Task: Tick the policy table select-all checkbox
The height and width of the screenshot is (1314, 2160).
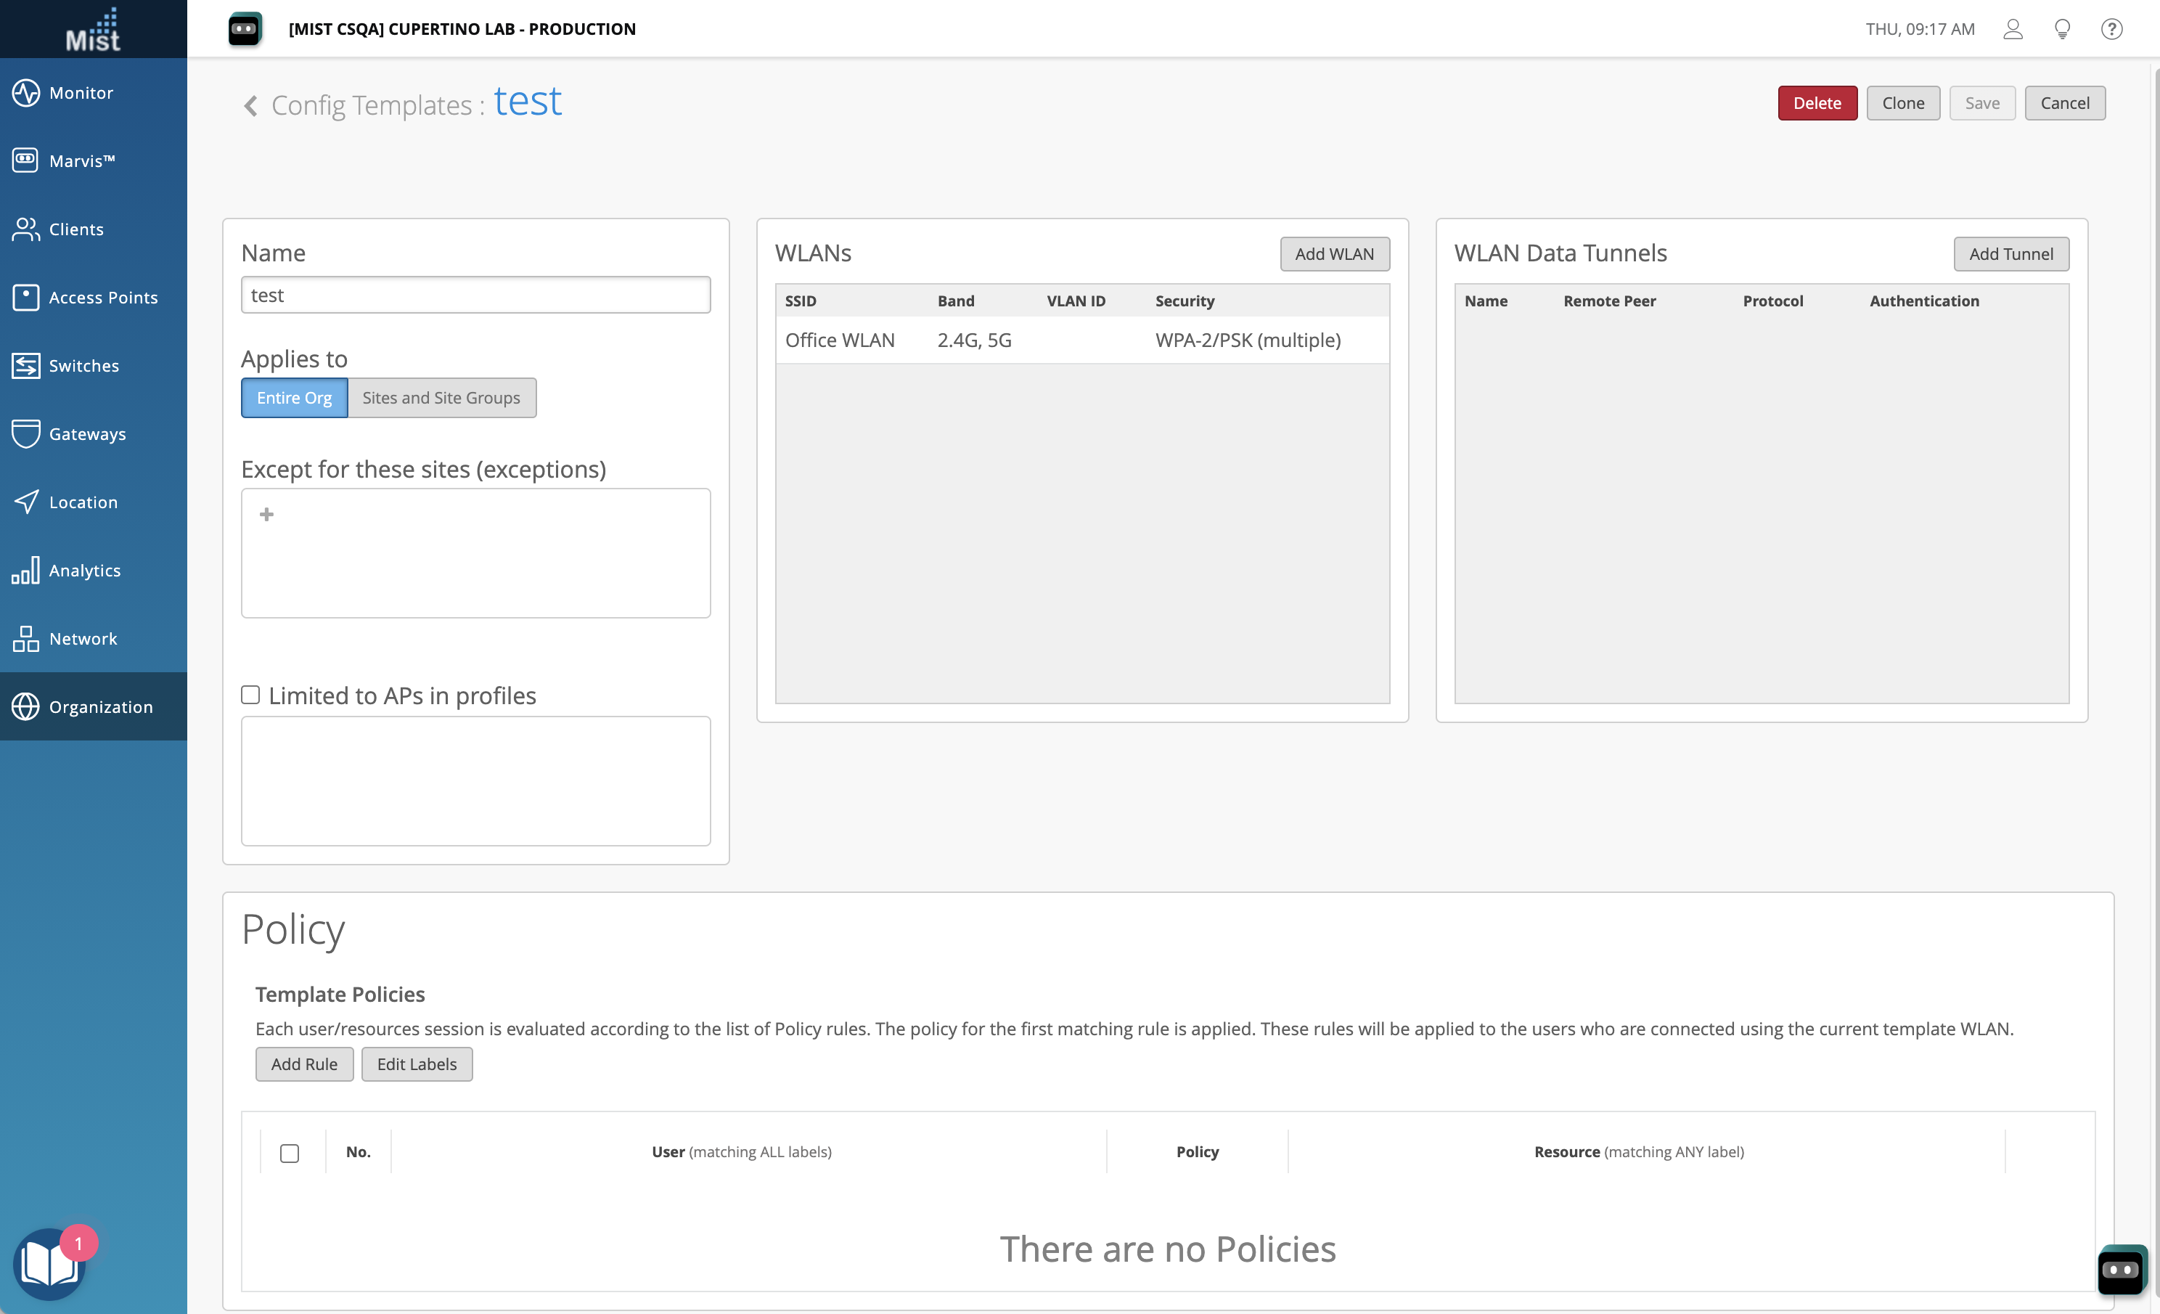Action: [x=290, y=1153]
